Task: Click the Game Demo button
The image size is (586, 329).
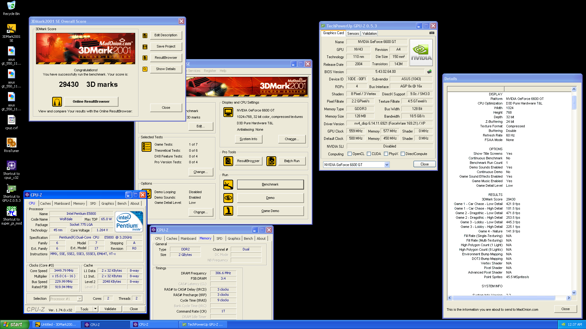Action: (270, 211)
